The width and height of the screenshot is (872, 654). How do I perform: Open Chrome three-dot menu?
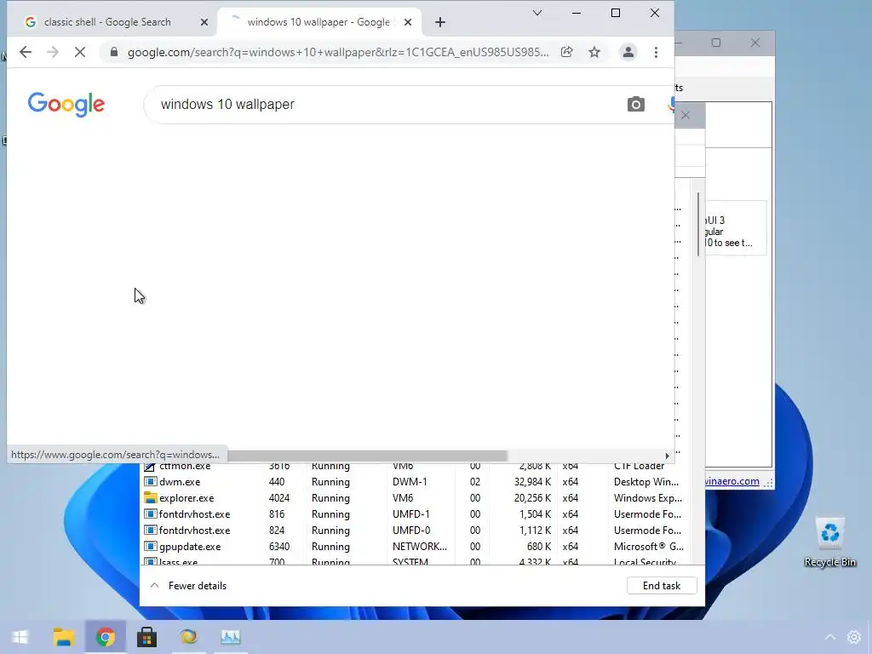coord(657,52)
